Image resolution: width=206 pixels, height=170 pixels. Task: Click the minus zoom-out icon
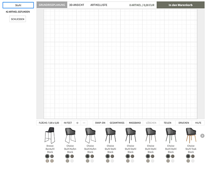tap(84, 123)
